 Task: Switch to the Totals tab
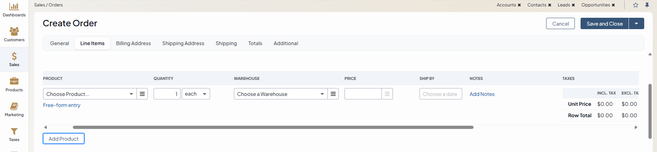(255, 43)
